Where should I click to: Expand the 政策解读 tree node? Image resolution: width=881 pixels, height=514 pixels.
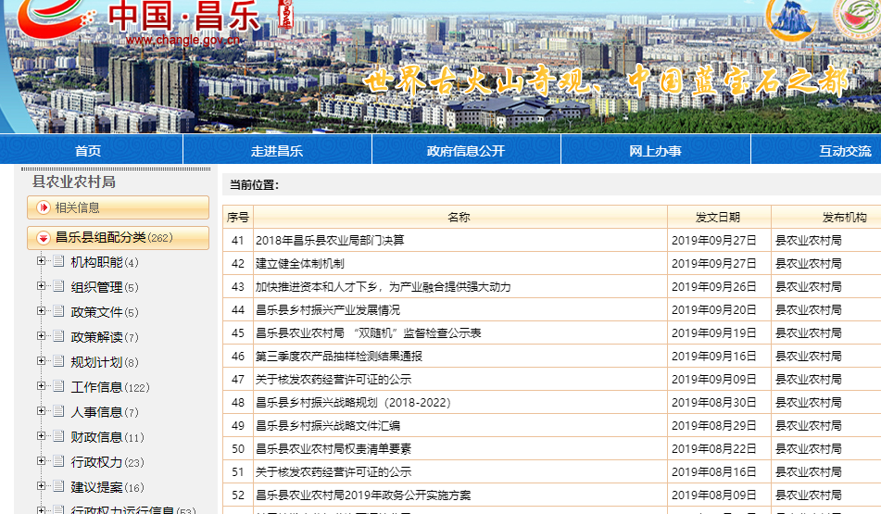tap(41, 337)
